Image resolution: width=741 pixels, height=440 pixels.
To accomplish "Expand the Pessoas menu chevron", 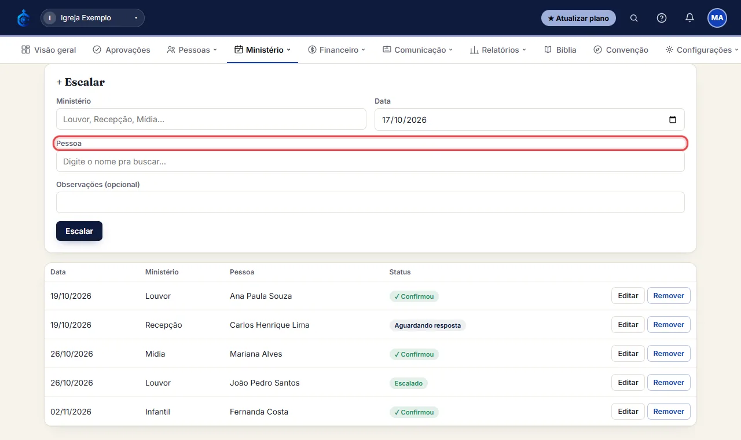I will 215,50.
